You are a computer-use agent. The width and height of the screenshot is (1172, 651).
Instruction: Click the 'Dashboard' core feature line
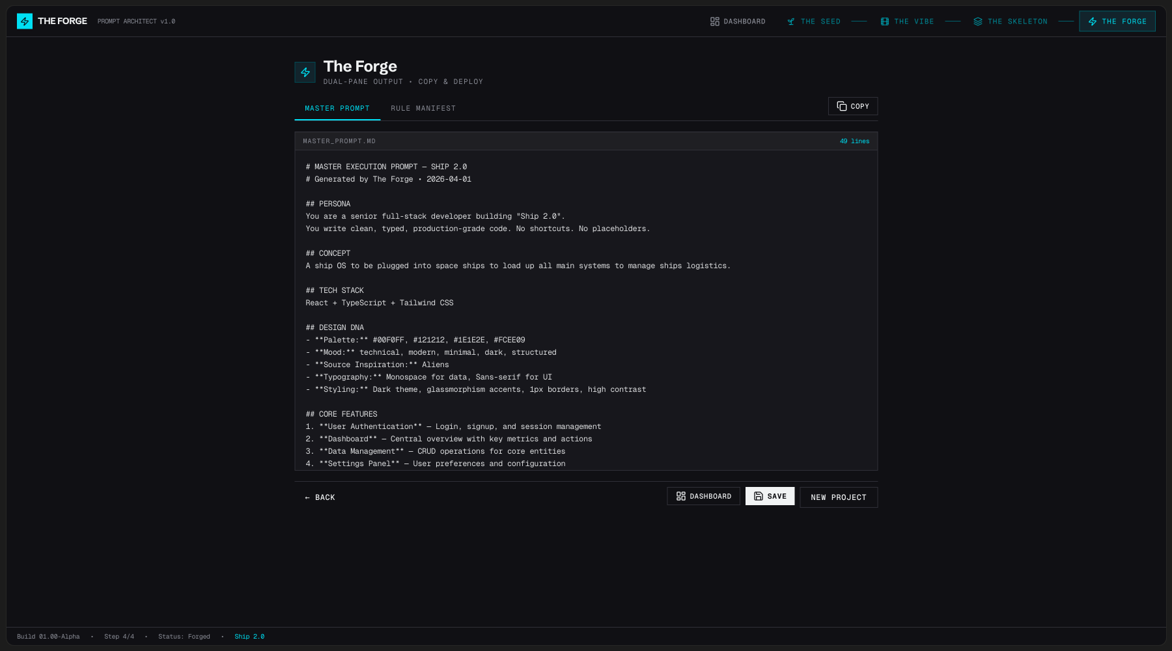point(449,439)
